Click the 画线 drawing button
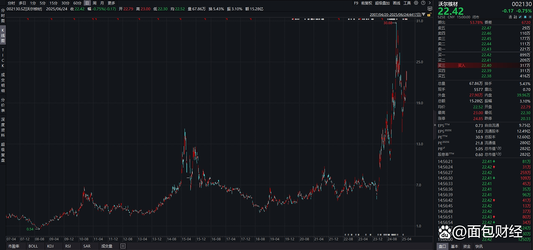This screenshot has width=533, height=250. (397, 3)
